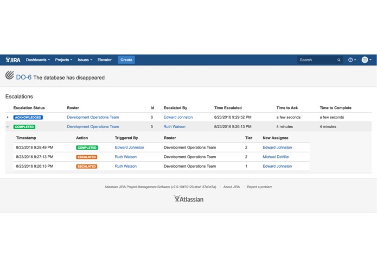The height and width of the screenshot is (268, 377).
Task: Open the Dashboards menu
Action: click(38, 60)
